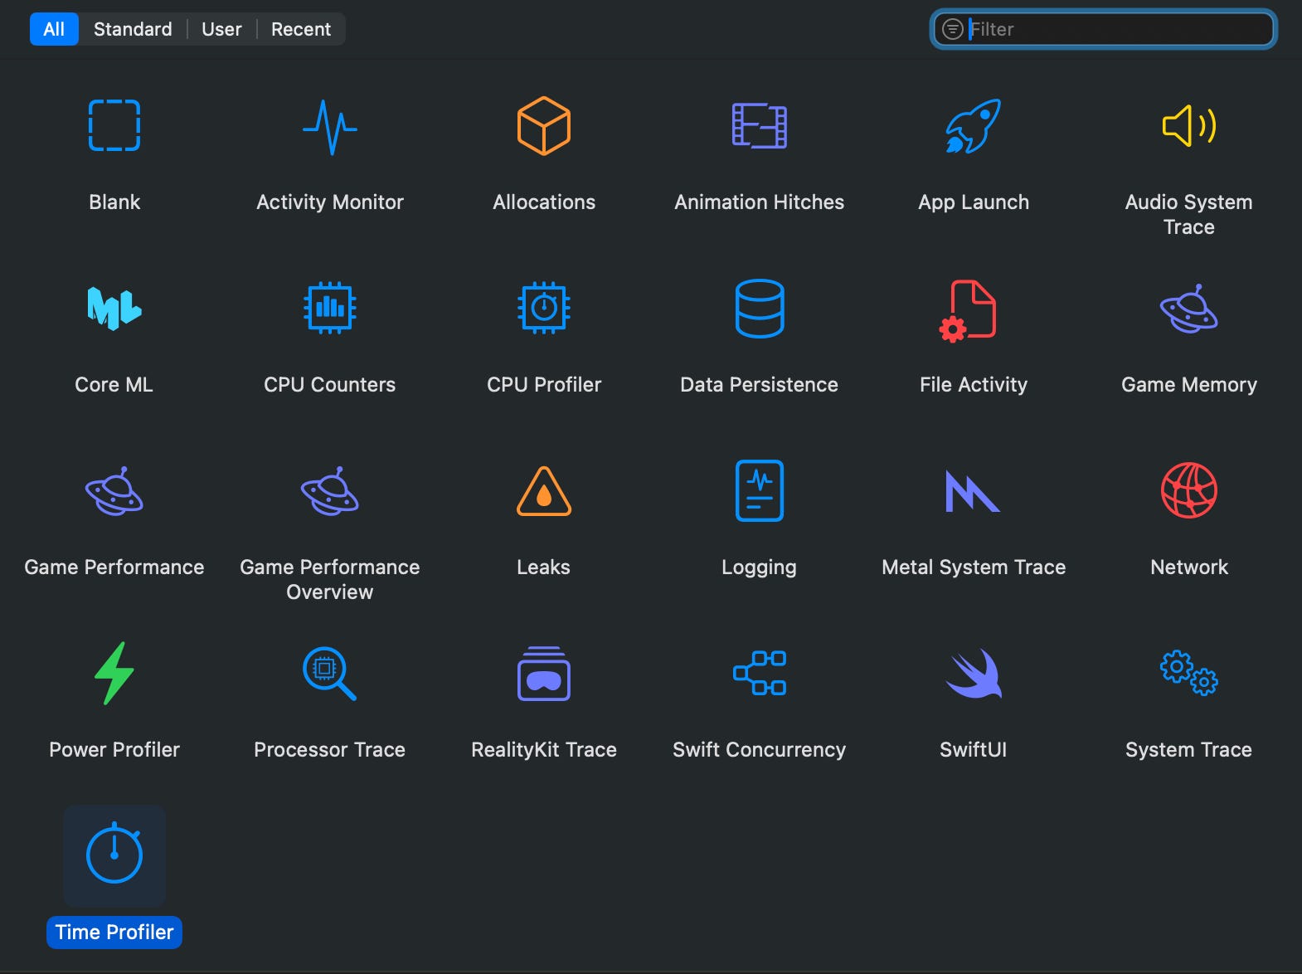Screen dimensions: 1302x974
Task: Choose the Game Performance Overview icon
Action: (330, 490)
